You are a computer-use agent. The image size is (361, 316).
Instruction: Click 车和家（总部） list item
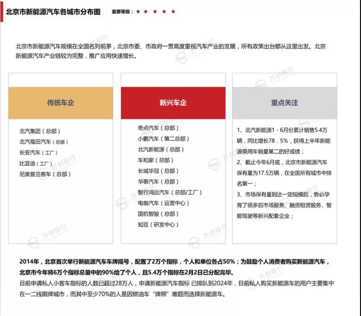(x=155, y=160)
